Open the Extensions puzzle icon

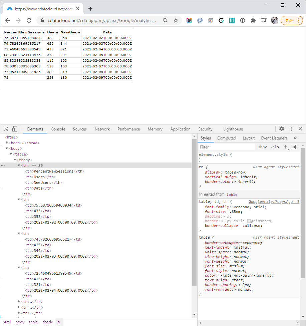pyautogui.click(x=253, y=20)
